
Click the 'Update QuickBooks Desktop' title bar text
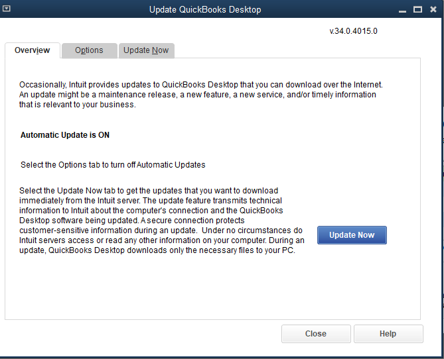click(205, 10)
